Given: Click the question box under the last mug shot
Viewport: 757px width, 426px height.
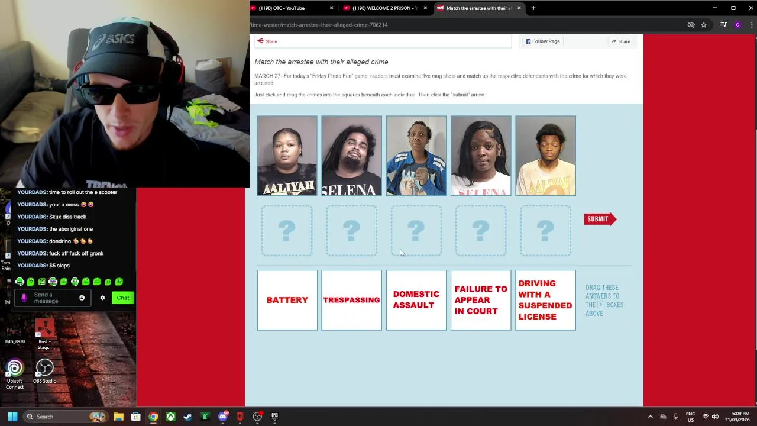Looking at the screenshot, I should pos(545,231).
